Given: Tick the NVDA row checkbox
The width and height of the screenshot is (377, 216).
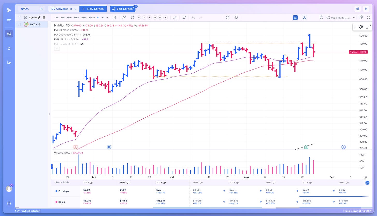Looking at the screenshot, I should [19, 24].
